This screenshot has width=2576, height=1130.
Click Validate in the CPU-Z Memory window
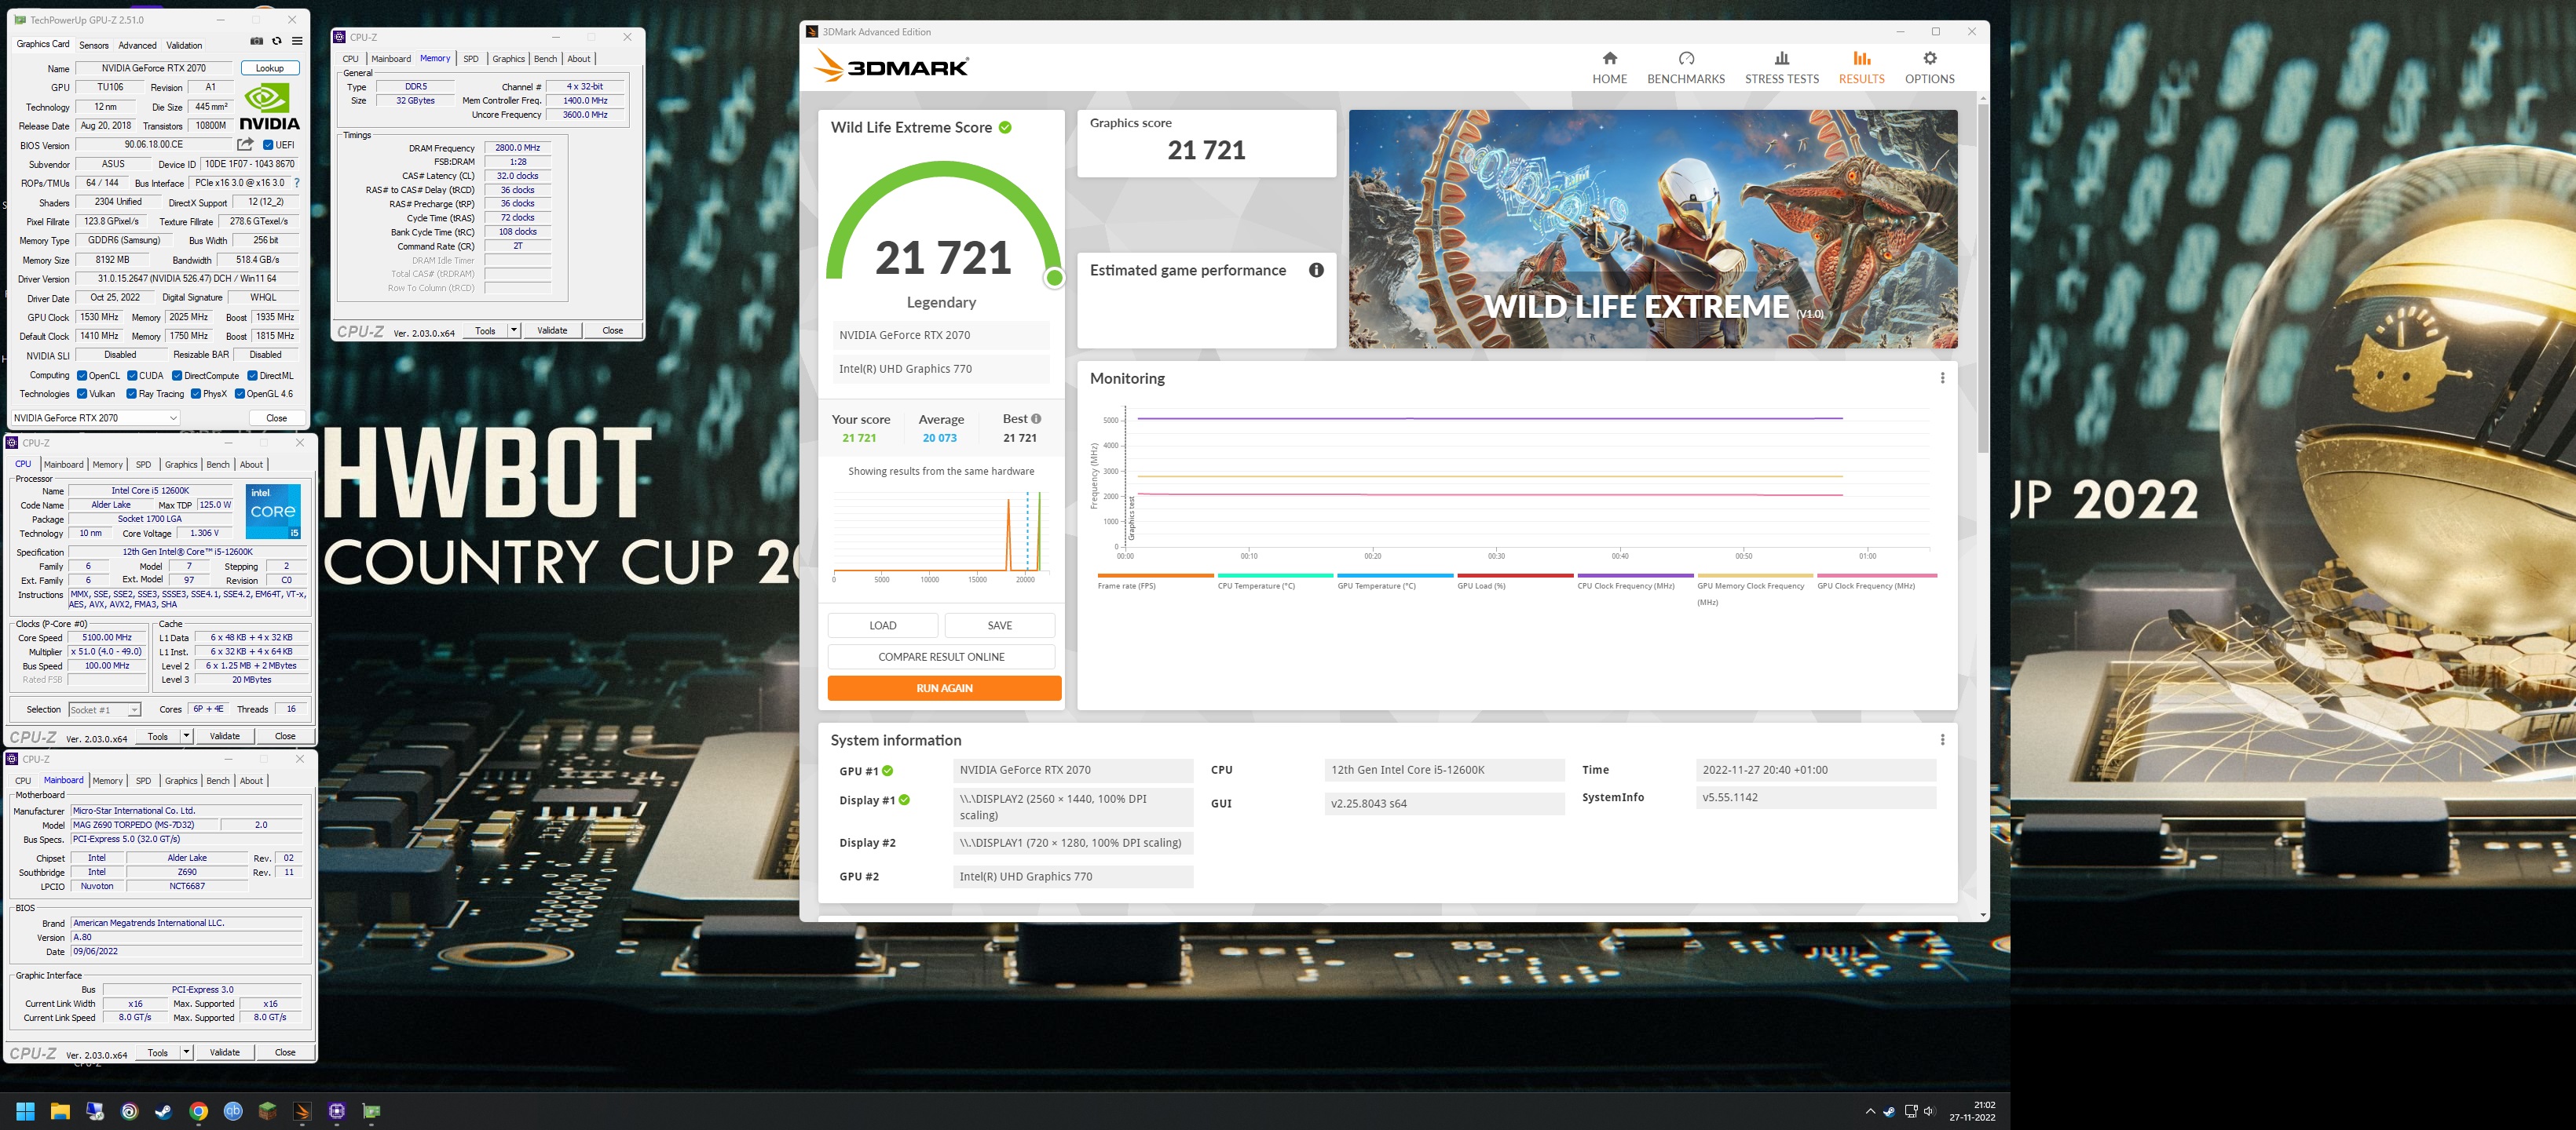552,330
